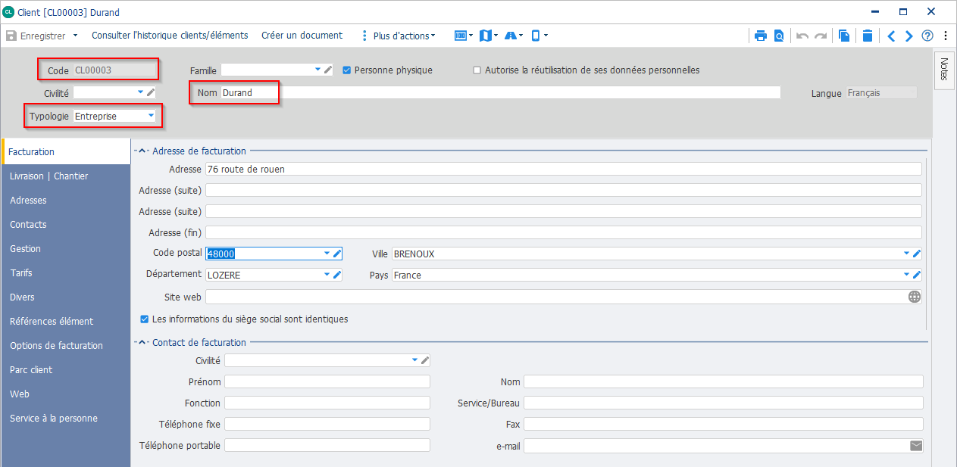This screenshot has width=957, height=467.
Task: Click the delete trash icon
Action: 868,36
